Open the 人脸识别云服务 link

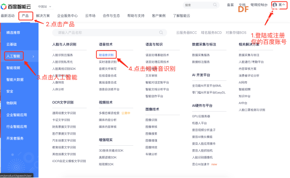pyautogui.click(x=63, y=55)
